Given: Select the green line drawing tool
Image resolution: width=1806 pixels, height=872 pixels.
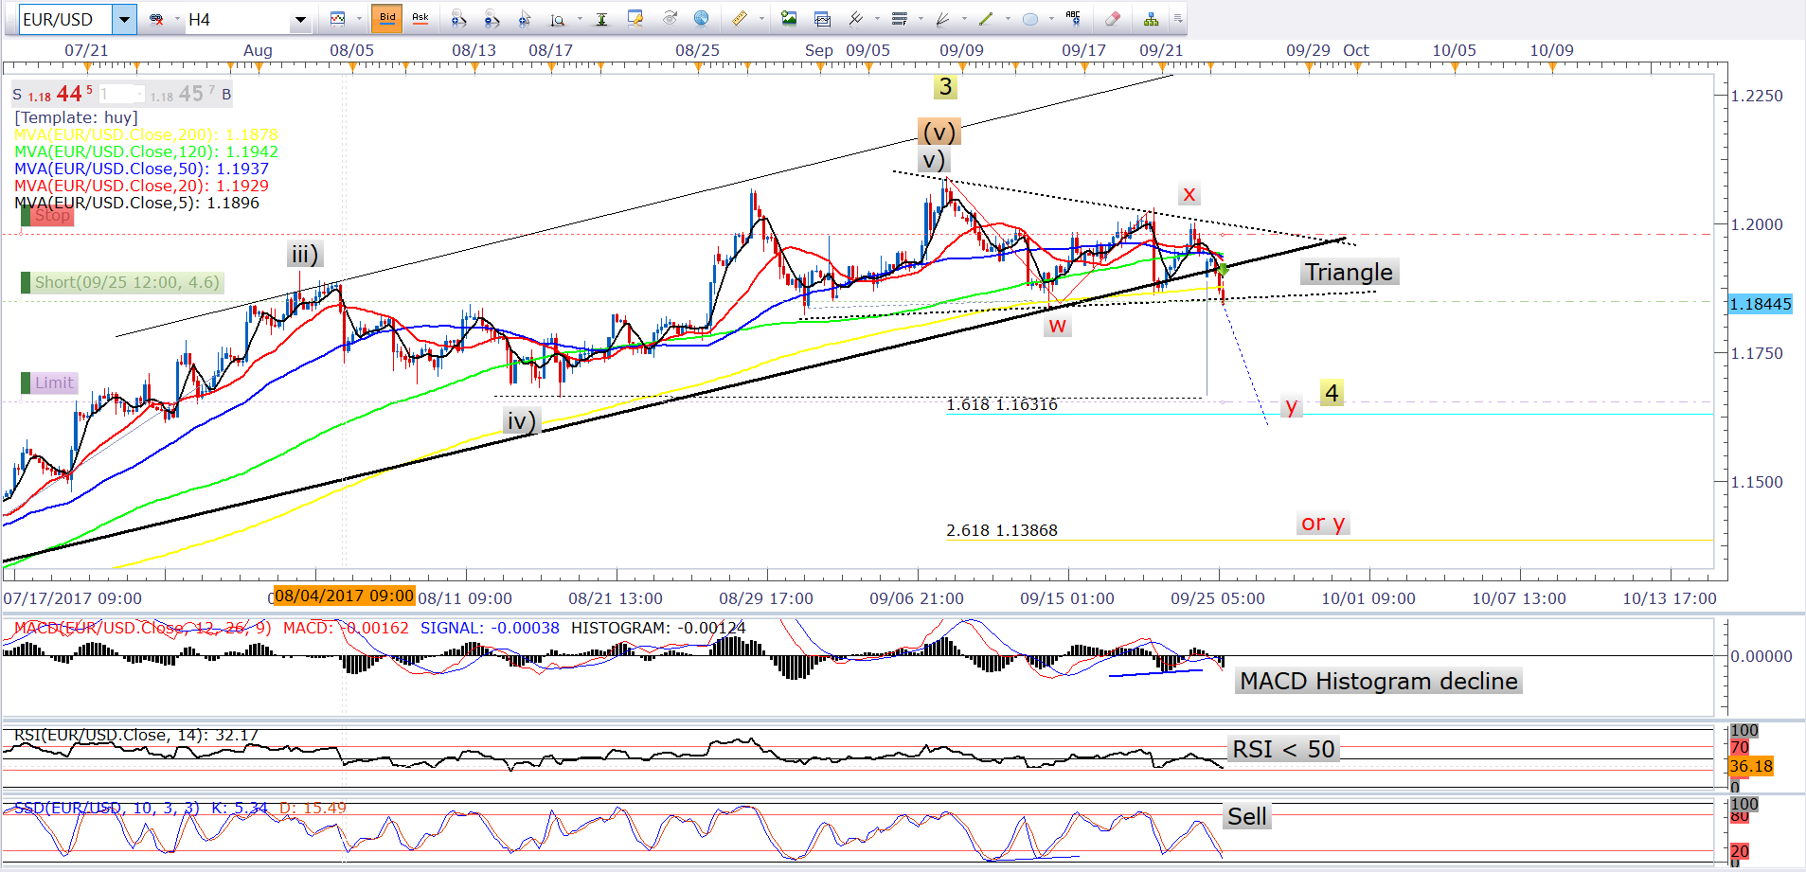Looking at the screenshot, I should coord(986,19).
